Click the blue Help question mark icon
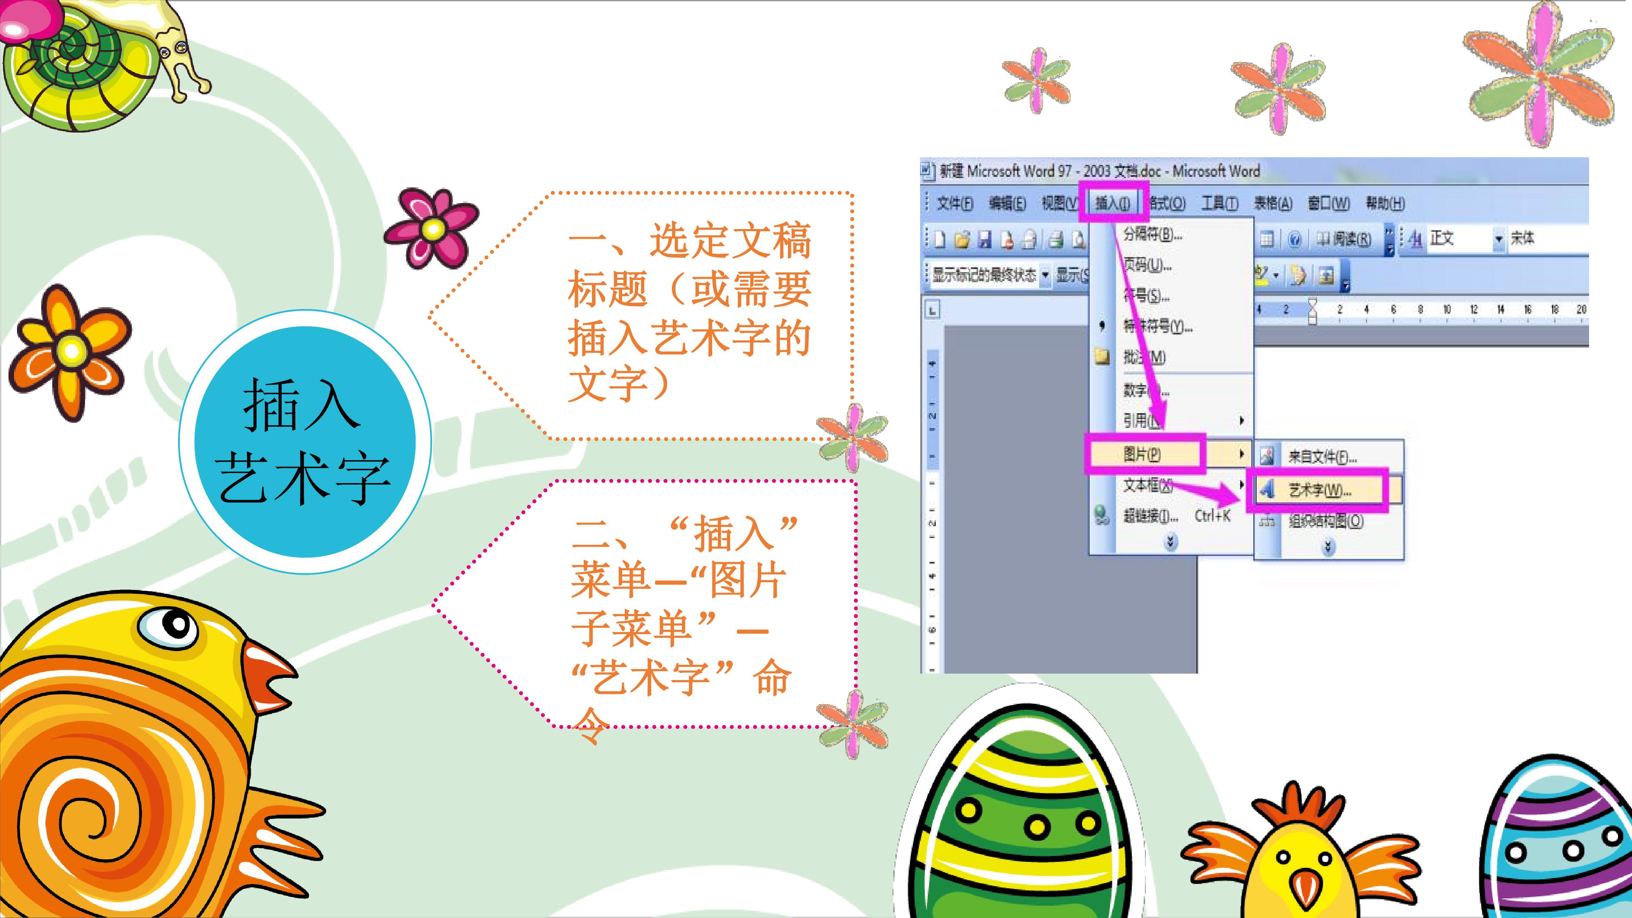1632x918 pixels. (x=1295, y=239)
